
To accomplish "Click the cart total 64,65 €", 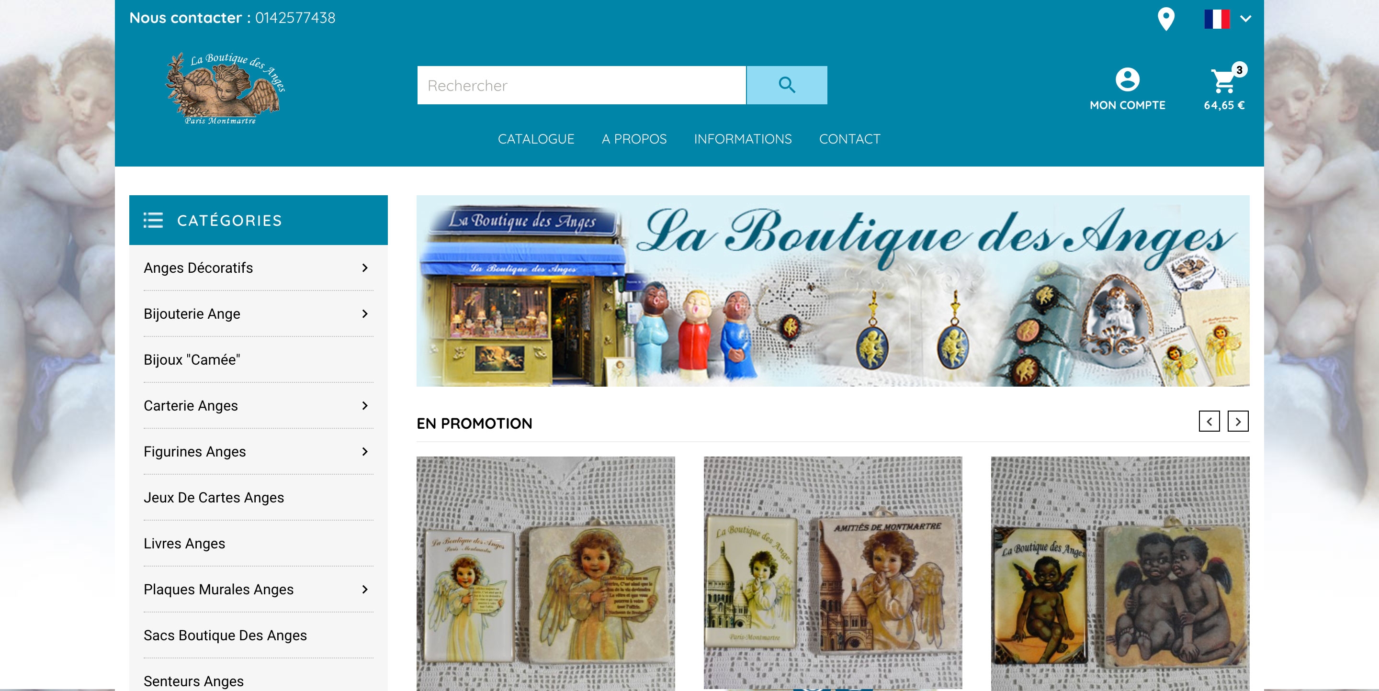I will (x=1224, y=105).
